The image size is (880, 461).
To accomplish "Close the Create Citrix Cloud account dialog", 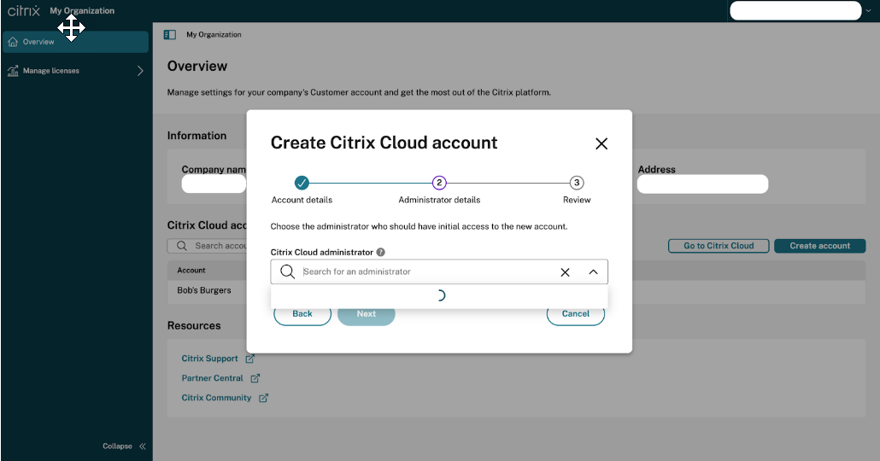I will click(x=601, y=143).
